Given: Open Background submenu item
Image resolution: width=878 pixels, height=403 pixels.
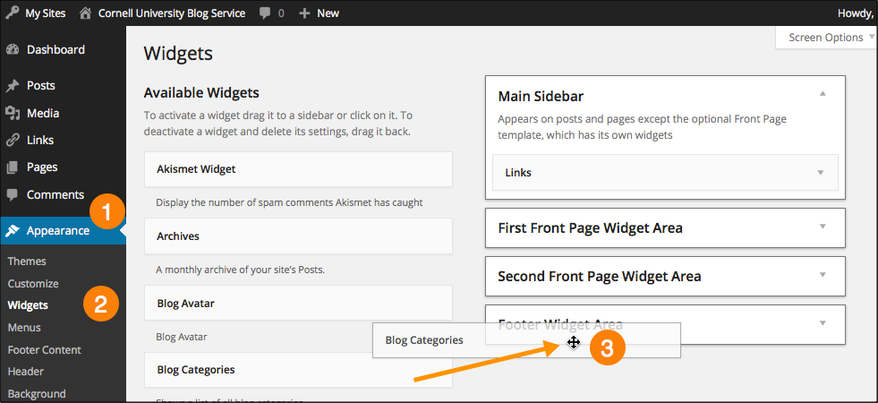Looking at the screenshot, I should point(37,393).
